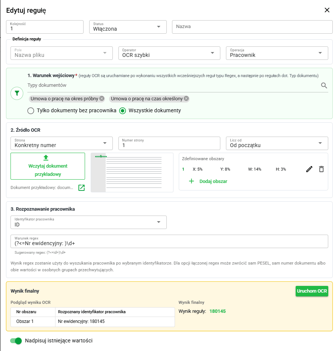Viewport: 335px width, 351px height.
Task: Expand the 'Licz od' dropdown
Action: coord(277,143)
